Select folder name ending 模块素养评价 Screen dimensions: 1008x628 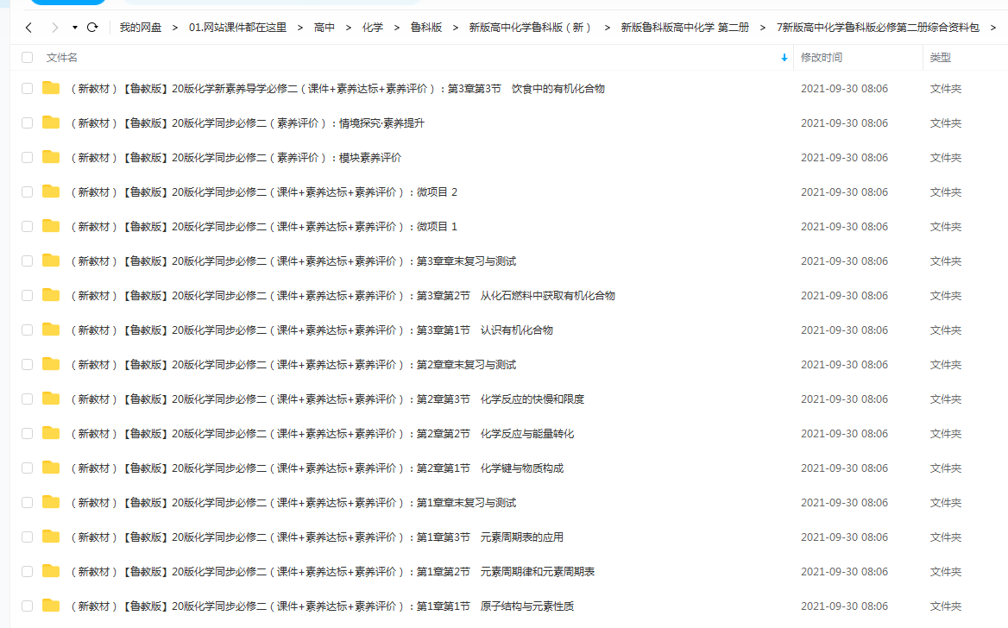point(236,158)
